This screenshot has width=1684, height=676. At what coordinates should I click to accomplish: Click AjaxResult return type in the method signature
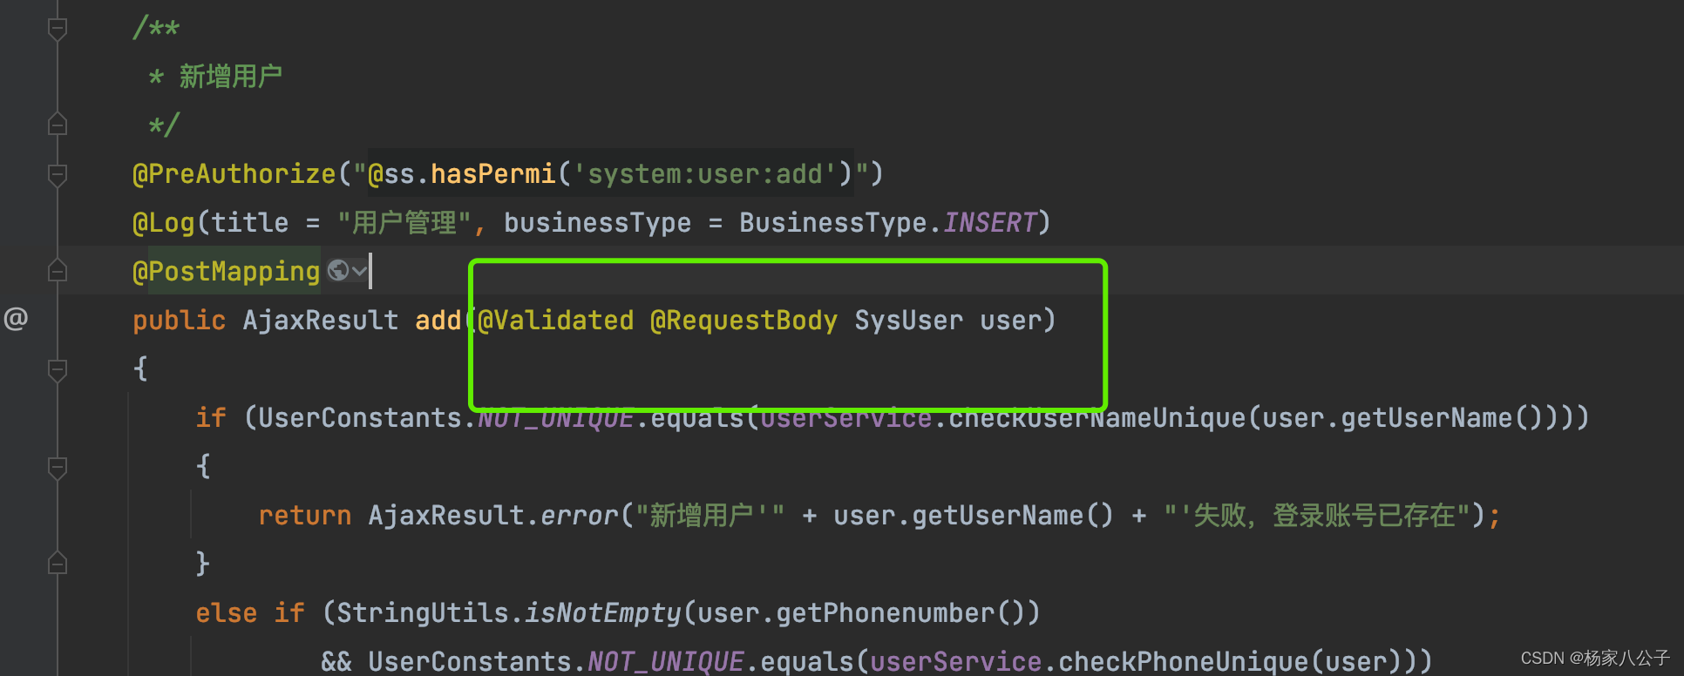321,321
